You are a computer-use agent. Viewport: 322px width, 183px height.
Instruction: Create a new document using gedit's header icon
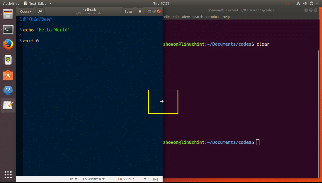click(40, 11)
